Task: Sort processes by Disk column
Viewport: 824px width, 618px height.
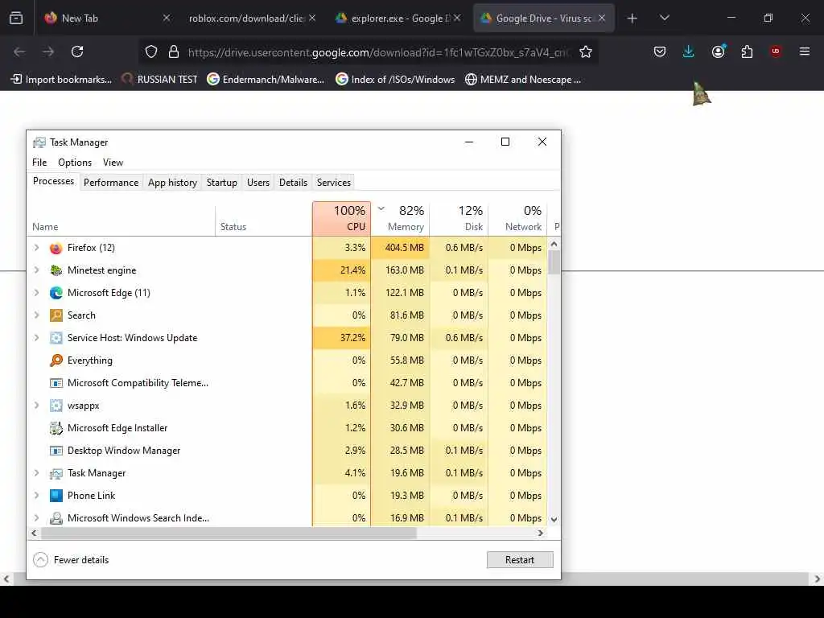Action: point(459,219)
